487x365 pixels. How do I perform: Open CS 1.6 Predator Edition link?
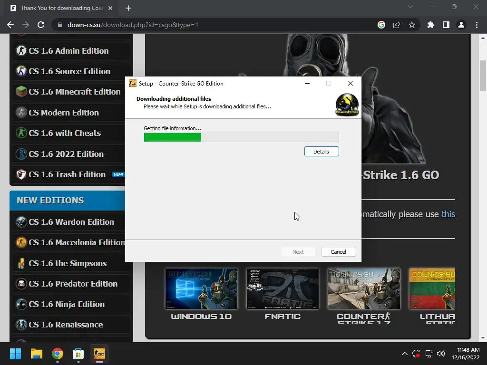tap(73, 284)
